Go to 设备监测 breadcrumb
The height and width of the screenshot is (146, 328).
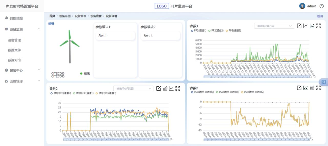pos(65,16)
